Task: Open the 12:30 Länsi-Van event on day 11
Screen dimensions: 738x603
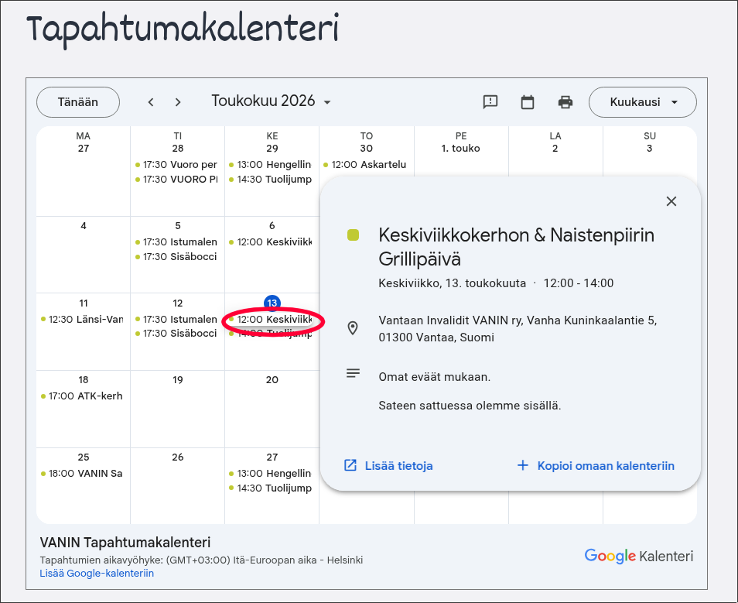Action: point(84,320)
